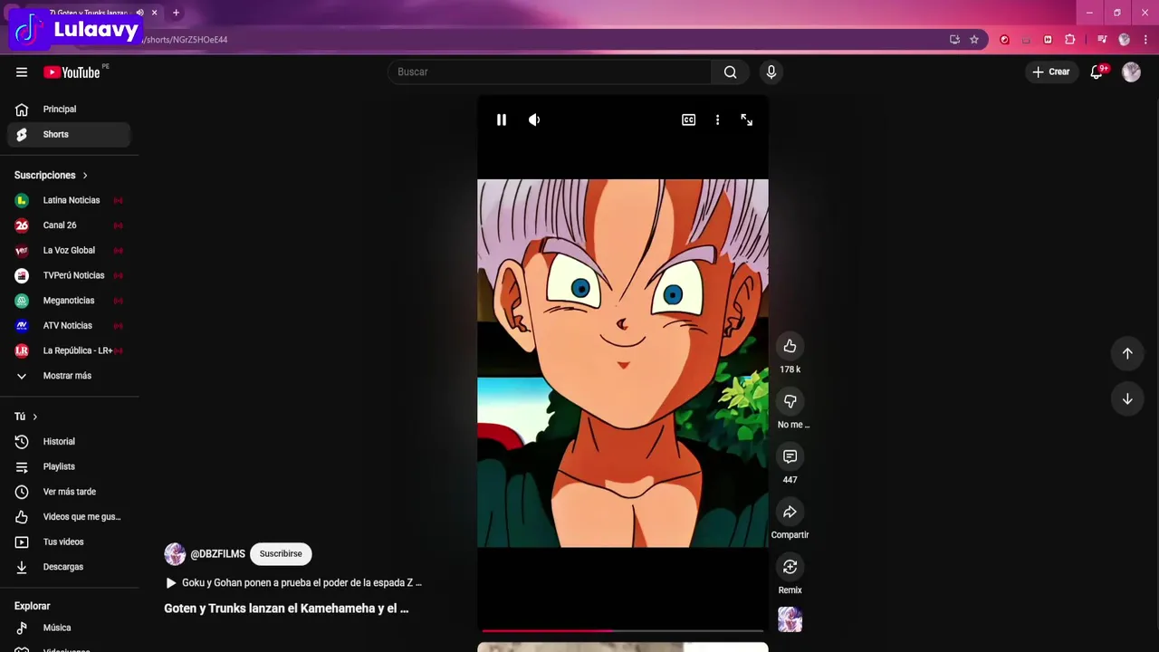Focus the Buscar search field

(x=550, y=72)
